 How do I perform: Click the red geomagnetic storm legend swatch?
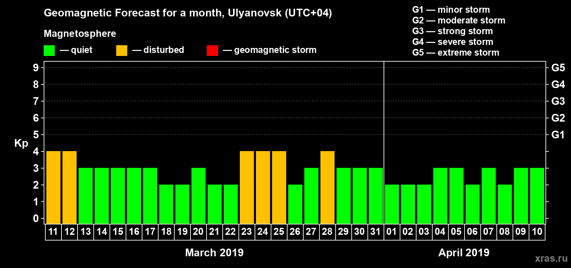tap(213, 51)
